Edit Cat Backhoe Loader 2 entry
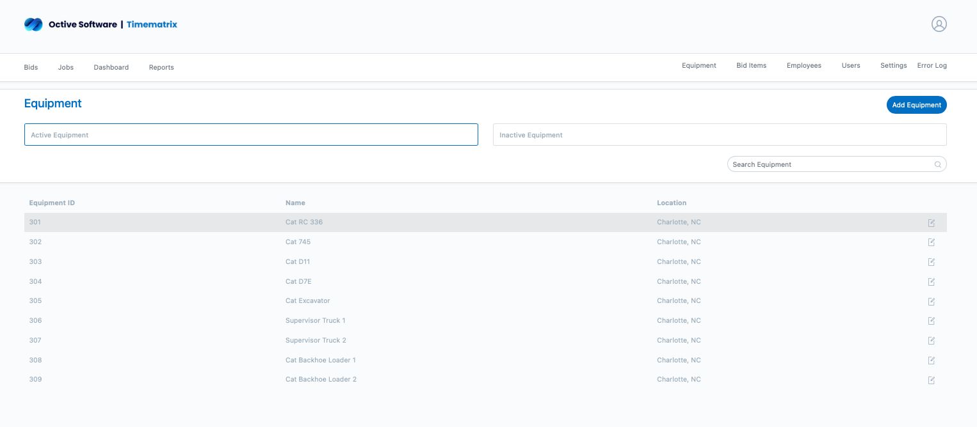This screenshot has height=427, width=977. click(931, 380)
